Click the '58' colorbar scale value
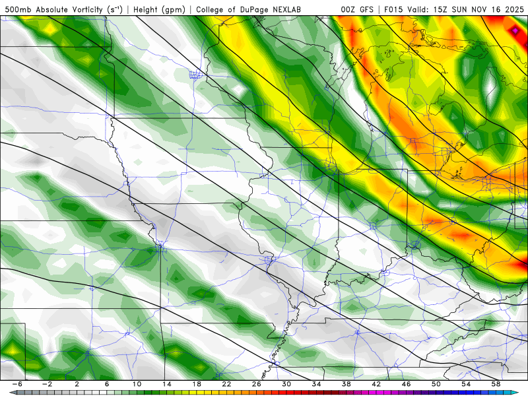Screen dimensions: 528x396 496,384
